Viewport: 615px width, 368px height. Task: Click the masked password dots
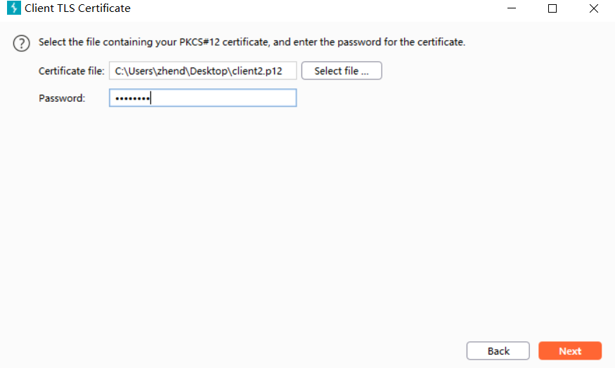(132, 99)
